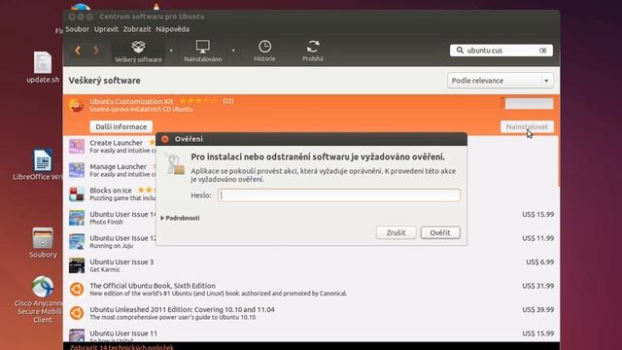
Task: Click the Blocks on Ice app icon
Action: point(77,194)
